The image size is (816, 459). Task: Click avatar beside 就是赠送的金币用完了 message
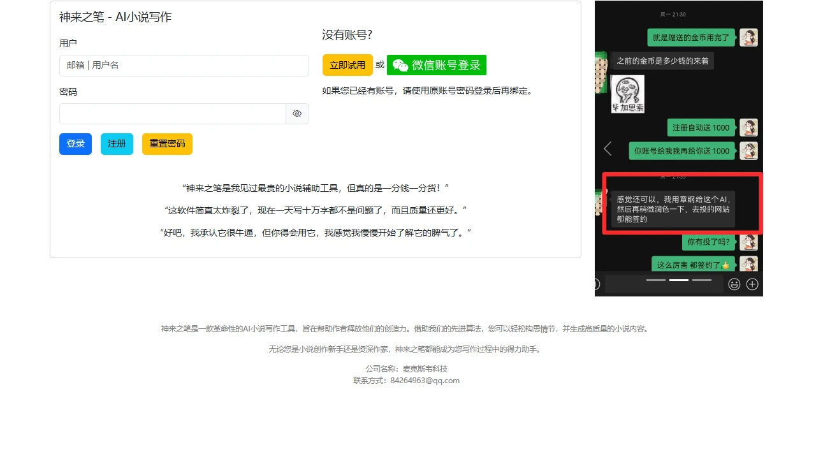click(x=748, y=38)
